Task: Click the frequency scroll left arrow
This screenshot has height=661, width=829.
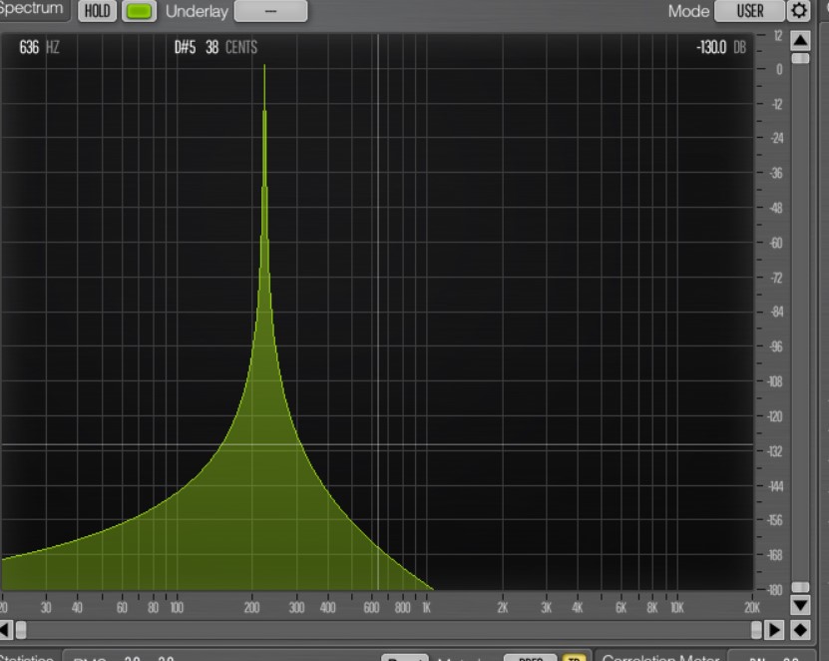Action: [5, 630]
